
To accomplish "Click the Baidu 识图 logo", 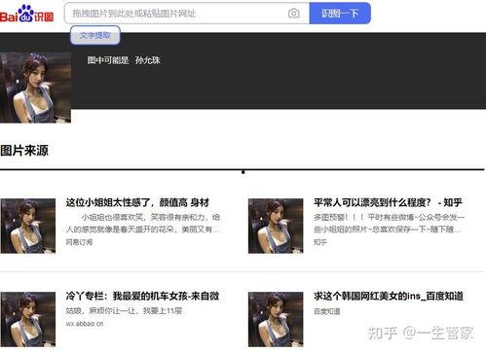I will (x=26, y=14).
